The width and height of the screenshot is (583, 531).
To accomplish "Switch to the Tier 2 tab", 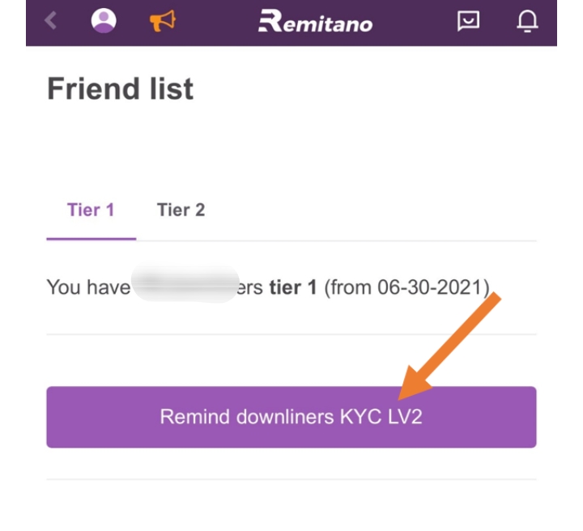I will click(x=181, y=210).
